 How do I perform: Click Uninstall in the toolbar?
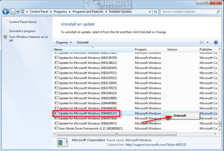coord(83,42)
